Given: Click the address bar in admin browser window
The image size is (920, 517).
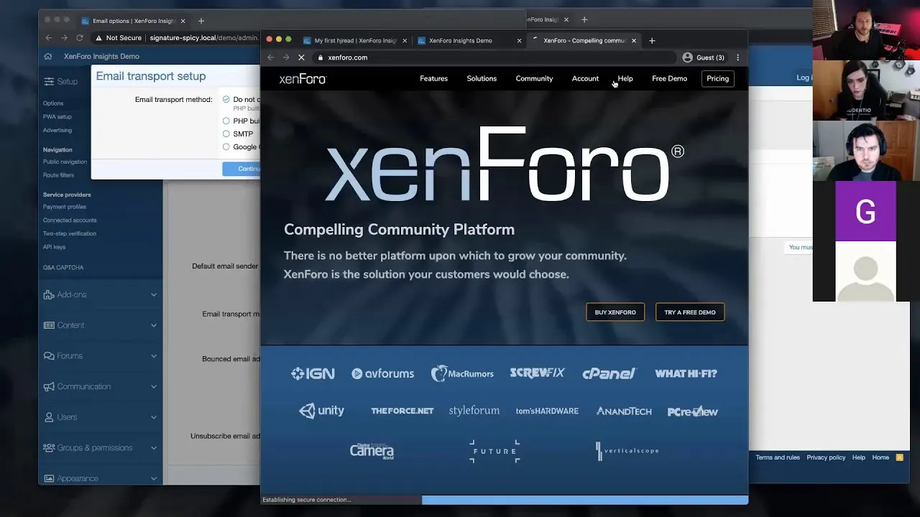Looking at the screenshot, I should [176, 38].
